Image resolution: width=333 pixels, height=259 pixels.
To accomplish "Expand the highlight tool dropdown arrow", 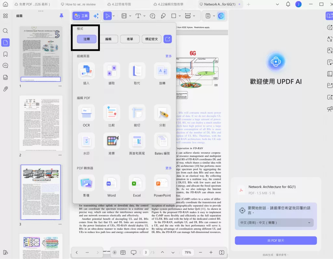I will click(130, 16).
